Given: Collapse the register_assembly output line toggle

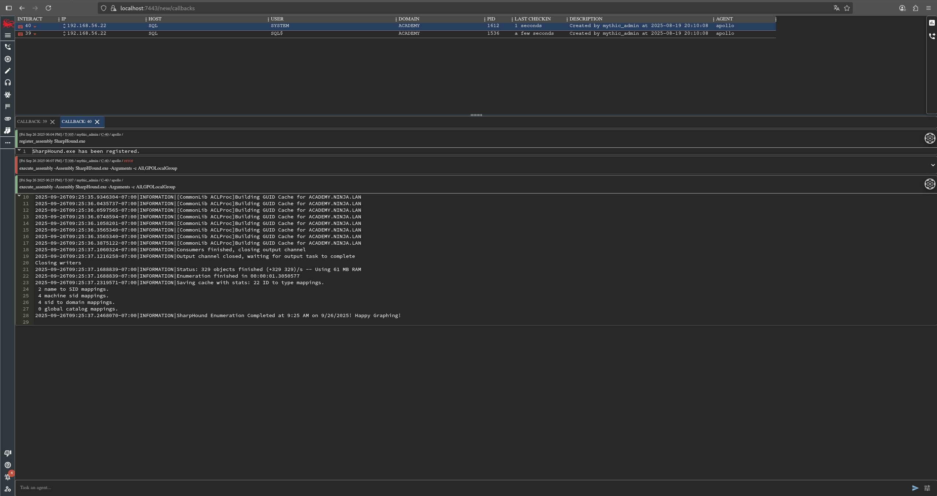Looking at the screenshot, I should [19, 150].
